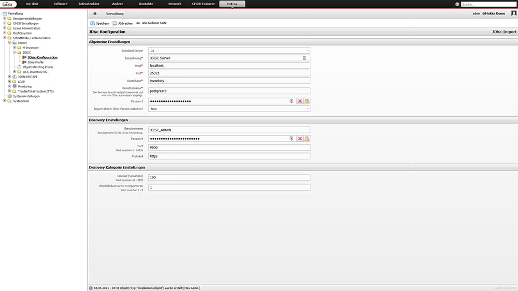Click the Verwaltung breadcrumb
518x291 pixels.
[114, 13]
